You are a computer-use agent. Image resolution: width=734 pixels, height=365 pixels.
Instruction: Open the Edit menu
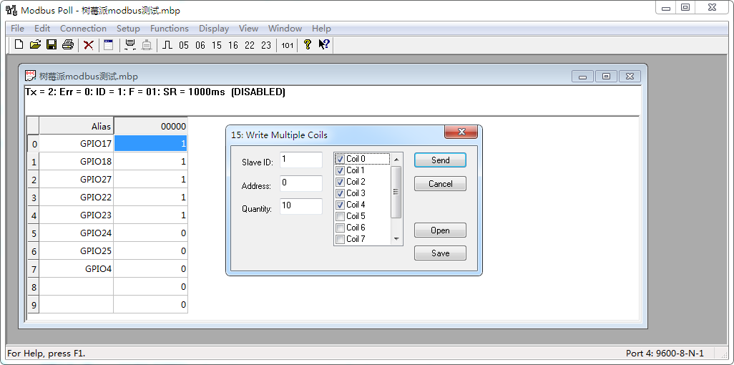click(42, 28)
